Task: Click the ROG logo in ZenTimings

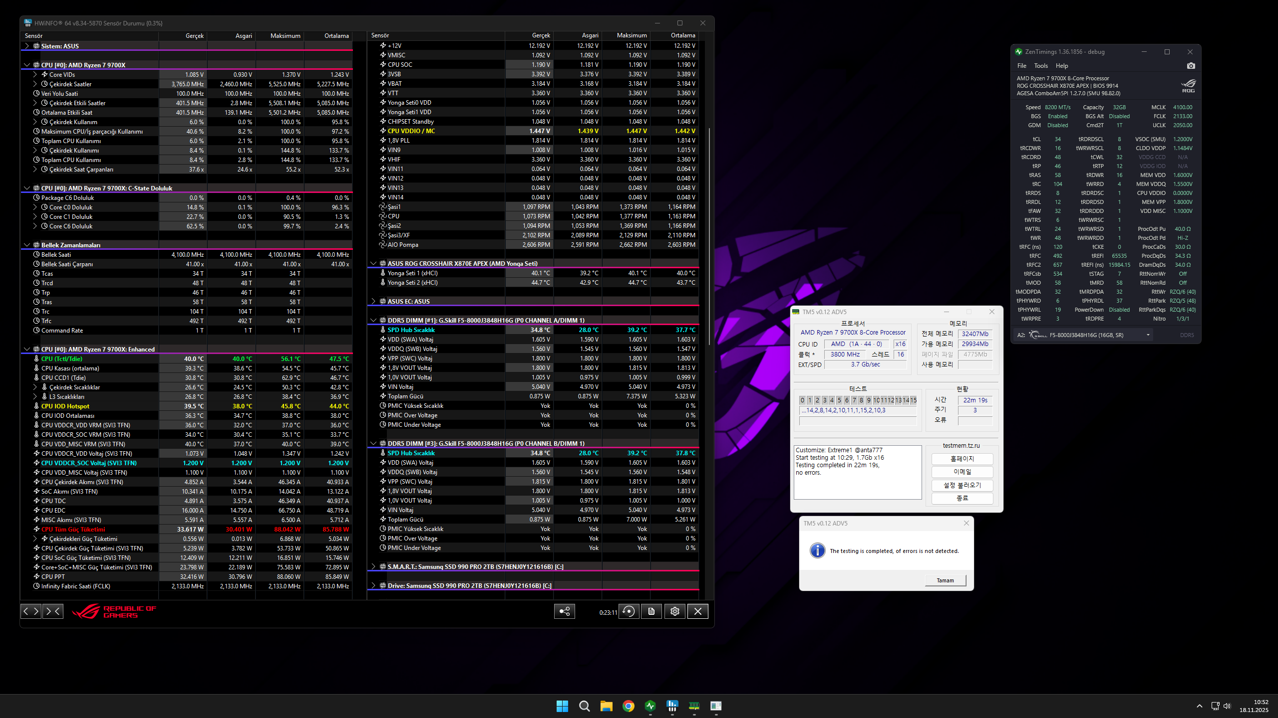Action: click(x=1189, y=86)
